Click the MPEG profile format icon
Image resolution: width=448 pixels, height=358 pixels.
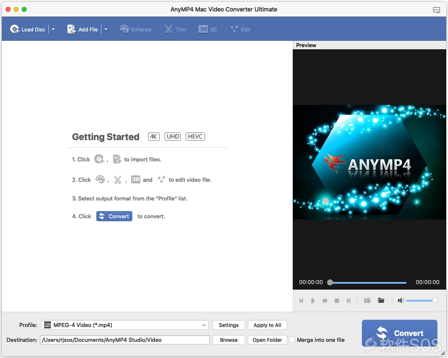point(48,325)
